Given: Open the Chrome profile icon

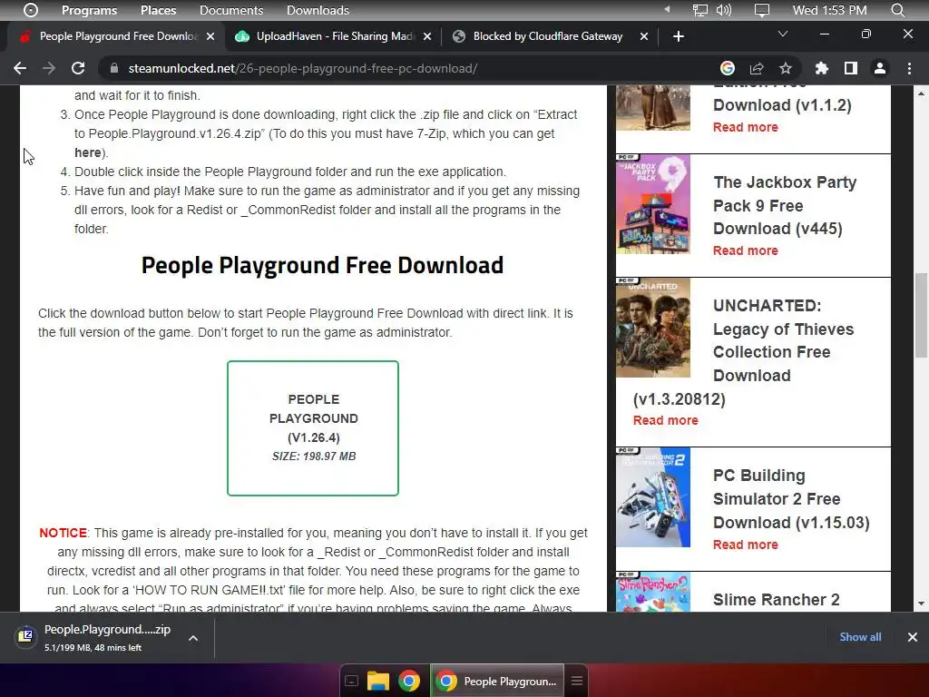Looking at the screenshot, I should pos(880,68).
